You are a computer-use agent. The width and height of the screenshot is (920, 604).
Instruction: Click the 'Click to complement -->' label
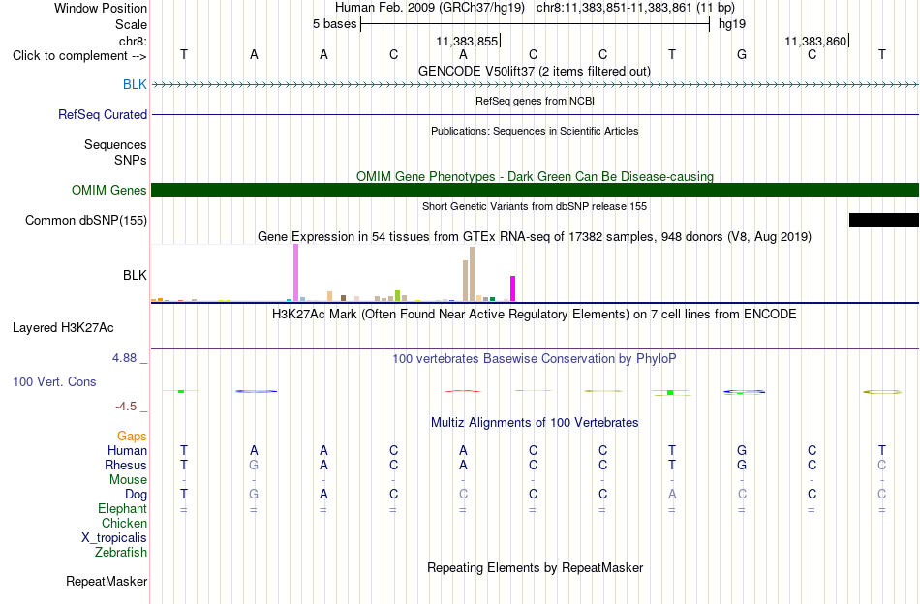tap(79, 56)
